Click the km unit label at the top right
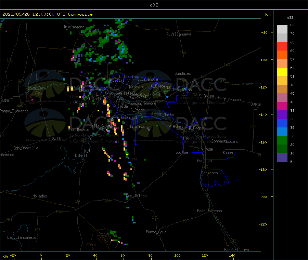The width and height of the screenshot is (308, 260). click(x=268, y=14)
